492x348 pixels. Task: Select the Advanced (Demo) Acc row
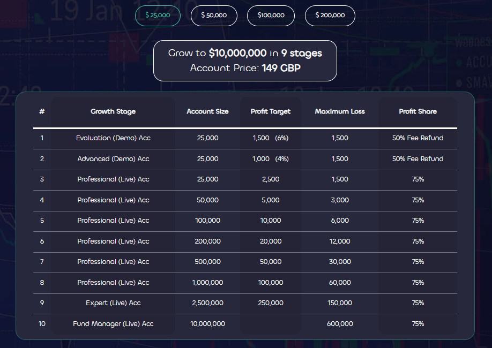point(113,159)
